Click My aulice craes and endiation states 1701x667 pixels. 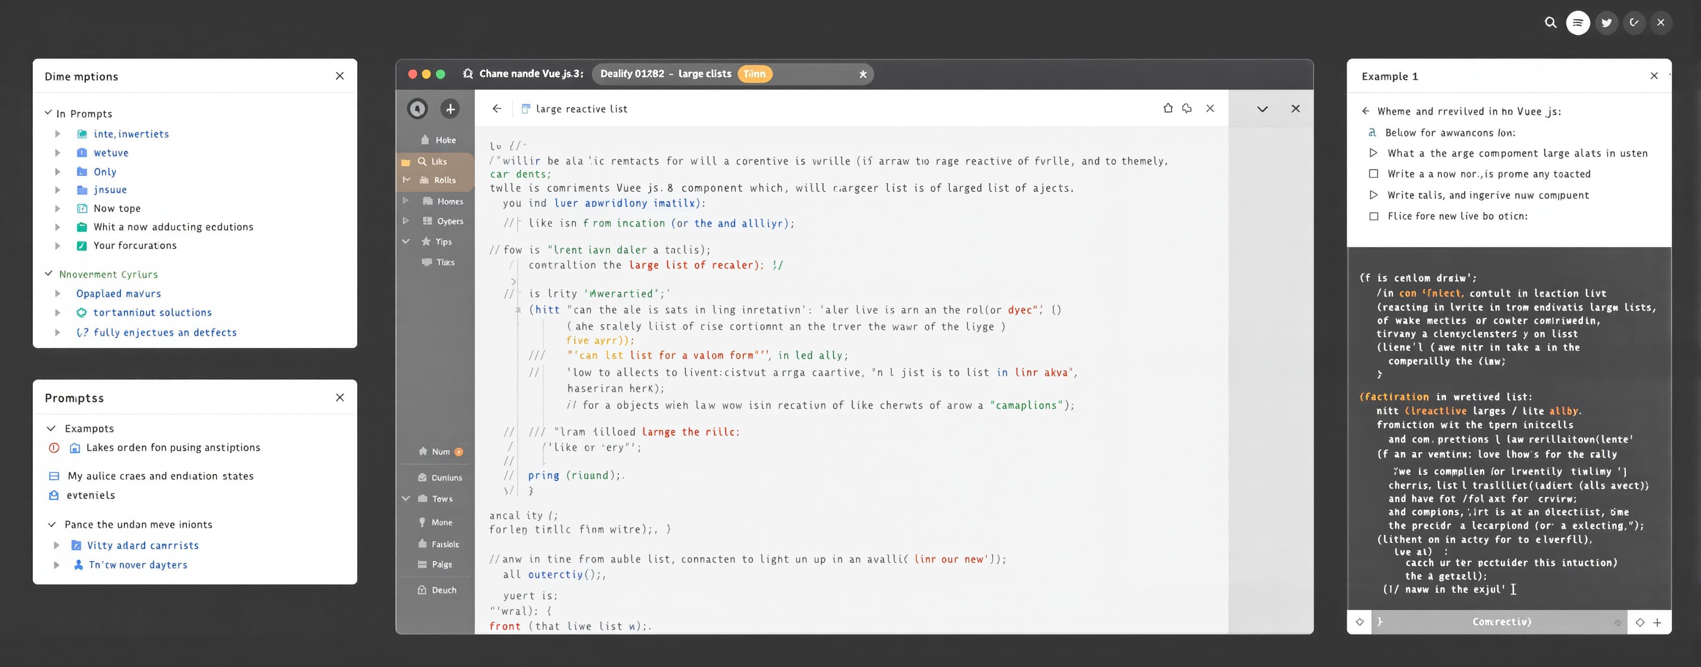[x=161, y=476]
